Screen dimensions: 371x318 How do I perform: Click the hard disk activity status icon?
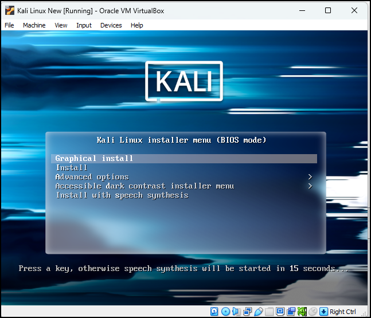[x=214, y=311]
